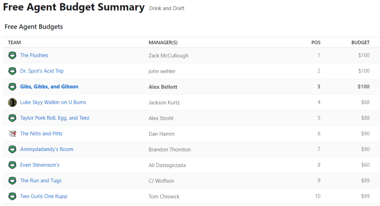Viewport: 380px width, 206px height.
Task: Click Dr. Spot's Acid Trip team logo
Action: point(12,71)
